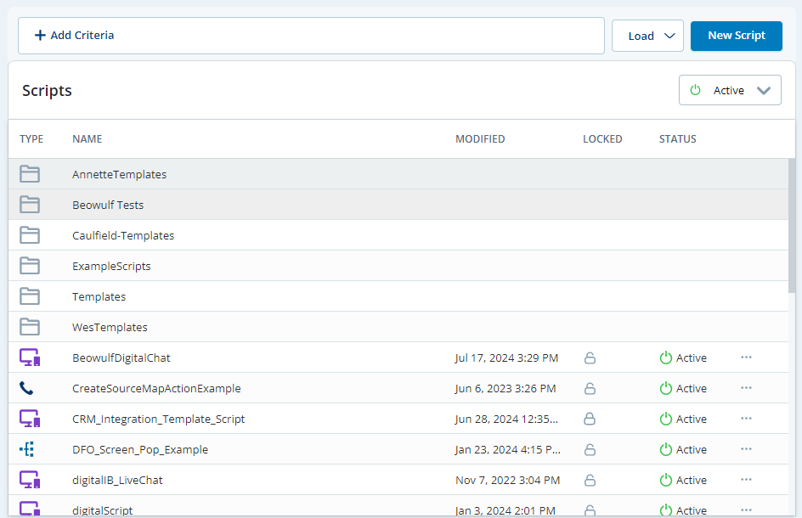This screenshot has height=518, width=802.
Task: Click the New Script button
Action: pyautogui.click(x=736, y=36)
